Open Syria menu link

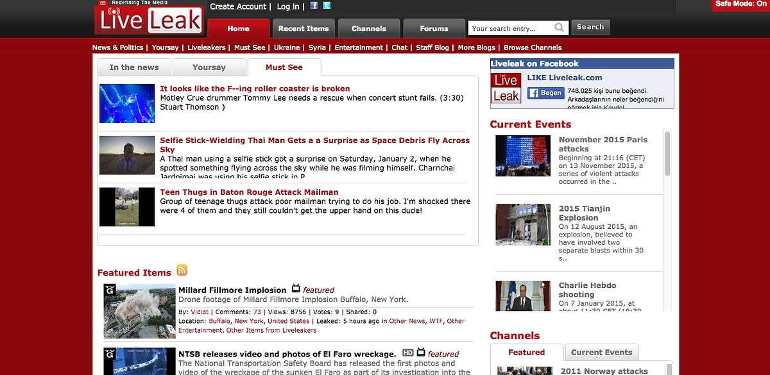coord(317,47)
